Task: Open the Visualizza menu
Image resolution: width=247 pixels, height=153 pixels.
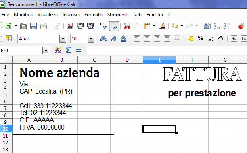Action: [x=47, y=15]
